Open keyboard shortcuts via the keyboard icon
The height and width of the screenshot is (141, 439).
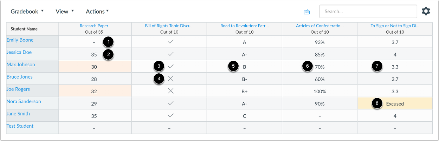tap(307, 12)
